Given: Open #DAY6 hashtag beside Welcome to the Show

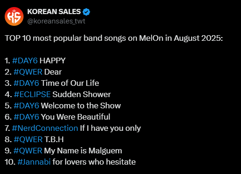Looking at the screenshot, I should pos(26,106).
